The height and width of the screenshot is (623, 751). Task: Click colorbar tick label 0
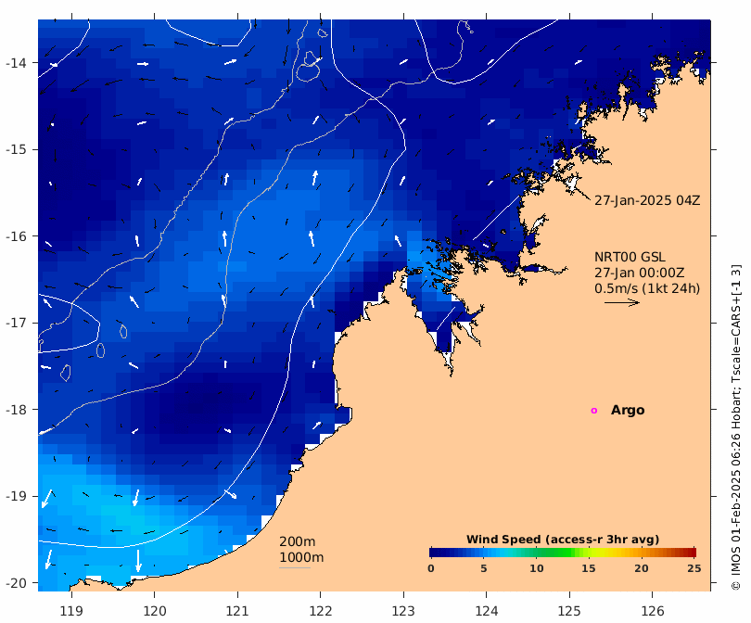431,568
